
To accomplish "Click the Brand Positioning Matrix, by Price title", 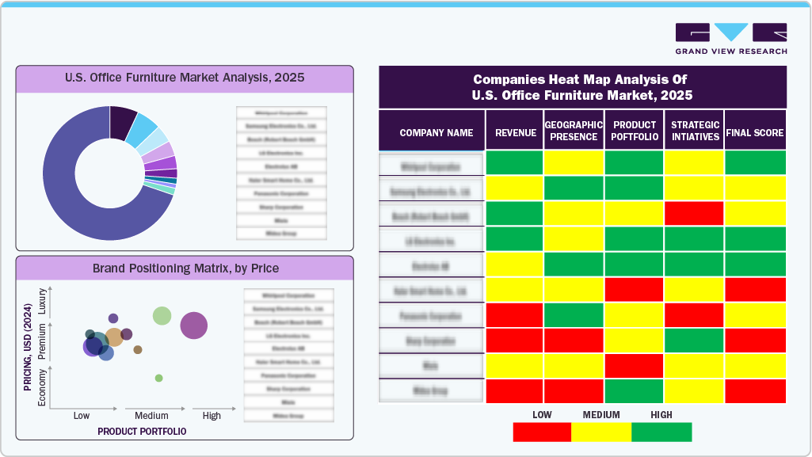I will (185, 268).
